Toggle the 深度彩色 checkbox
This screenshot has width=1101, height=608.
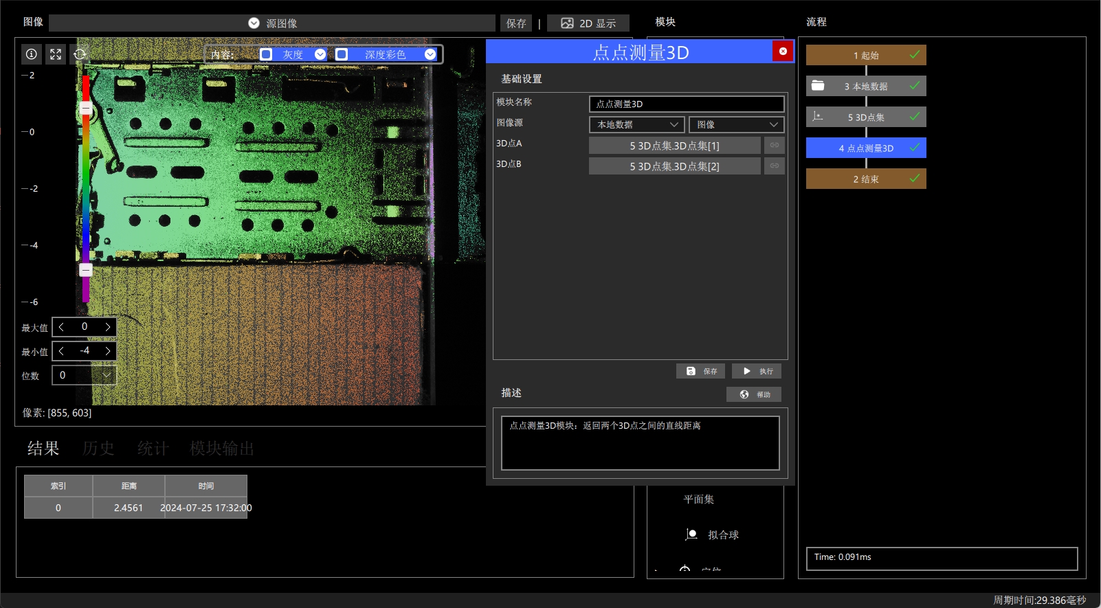[x=342, y=54]
